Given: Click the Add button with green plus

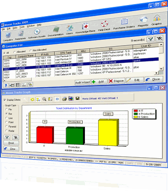Looking at the screenshot, I should [99, 82].
